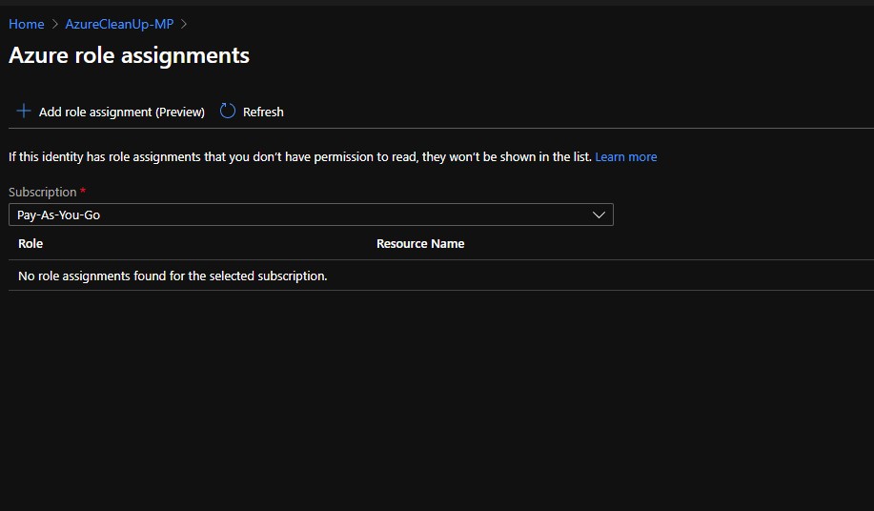Image resolution: width=874 pixels, height=511 pixels.
Task: Click the circular Refresh icon
Action: pos(228,111)
